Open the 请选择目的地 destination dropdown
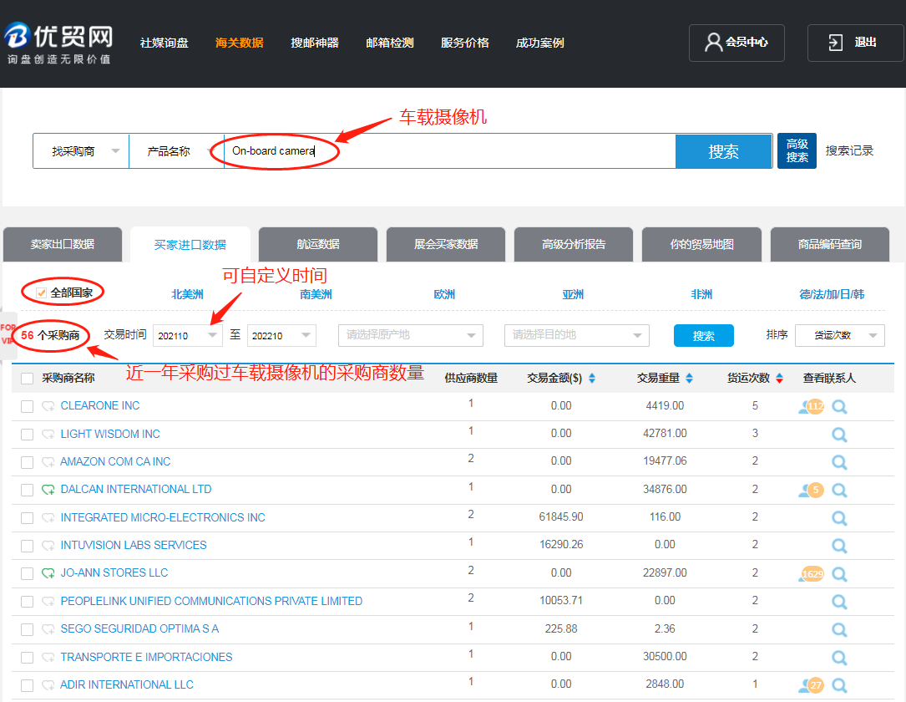Image resolution: width=906 pixels, height=702 pixels. tap(577, 335)
